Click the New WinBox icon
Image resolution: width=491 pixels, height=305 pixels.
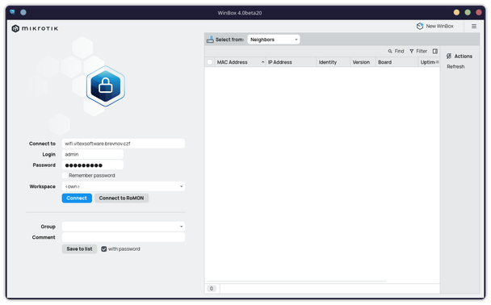(x=420, y=27)
